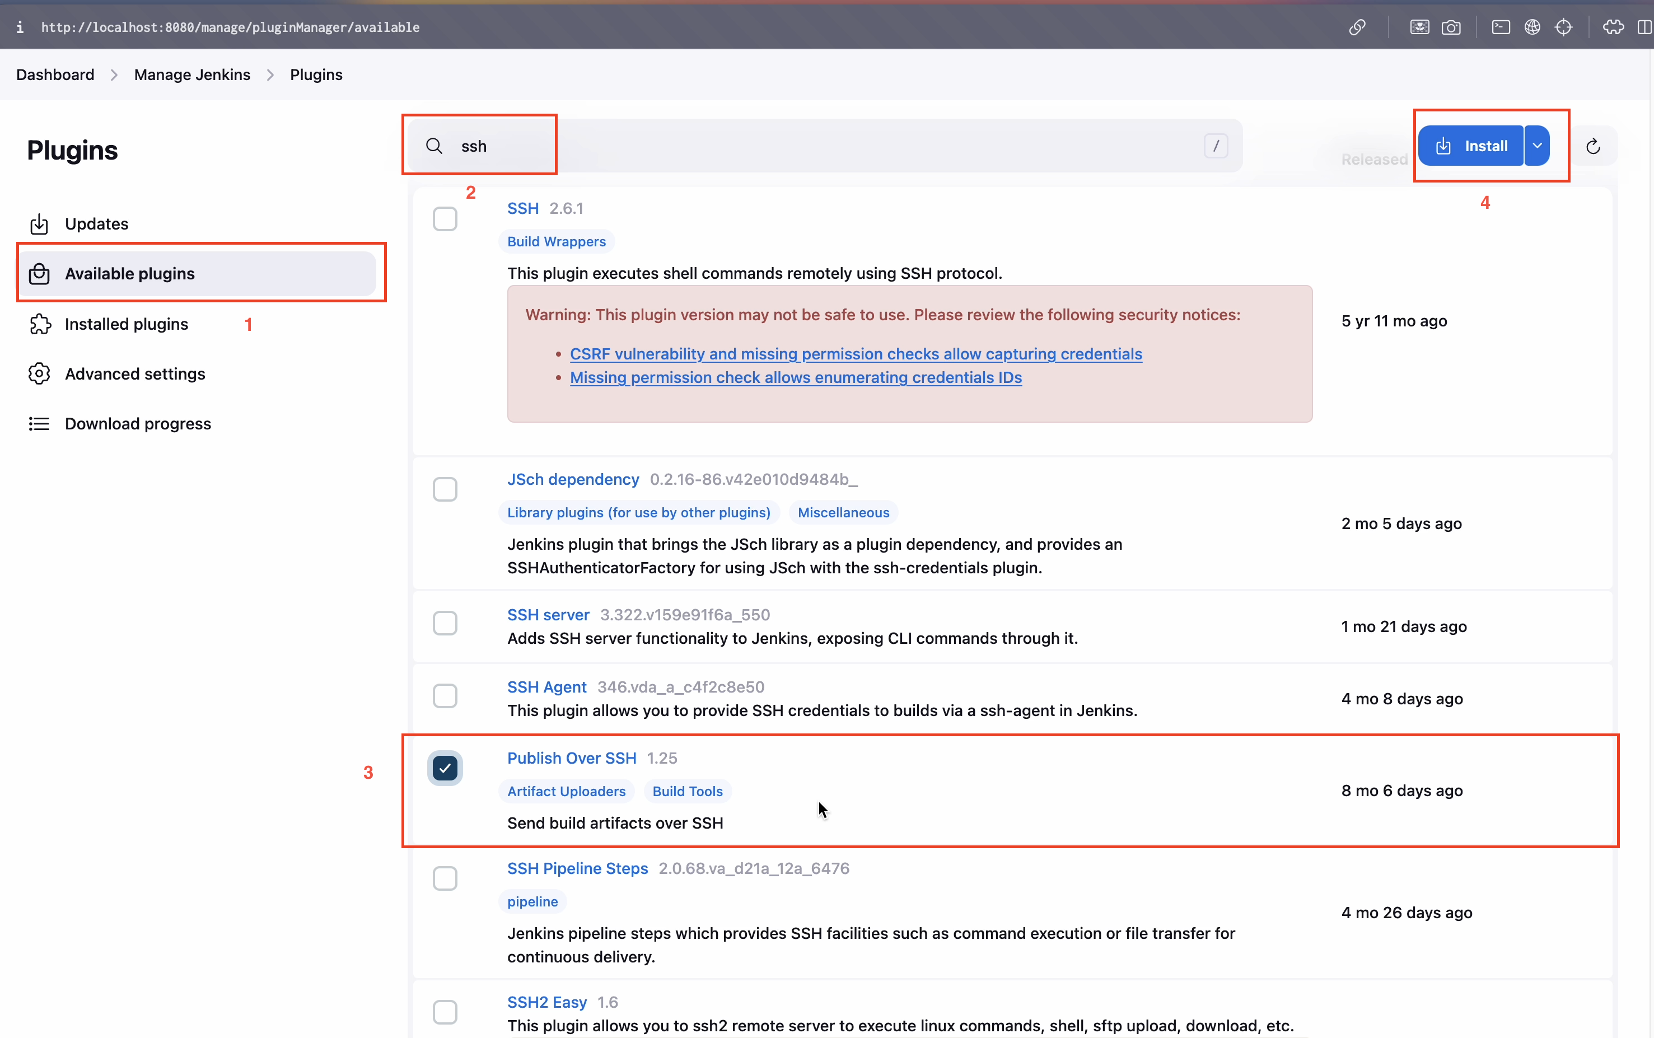Image resolution: width=1654 pixels, height=1038 pixels.
Task: Open the CSRF vulnerability security notice link
Action: coord(856,353)
